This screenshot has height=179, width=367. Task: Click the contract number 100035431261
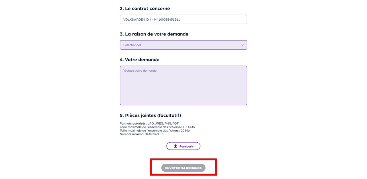169,19
